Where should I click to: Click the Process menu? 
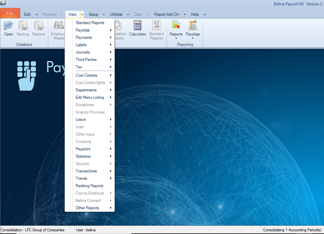(x=50, y=15)
